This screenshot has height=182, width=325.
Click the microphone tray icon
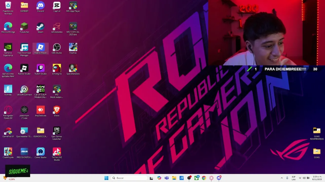287,178
